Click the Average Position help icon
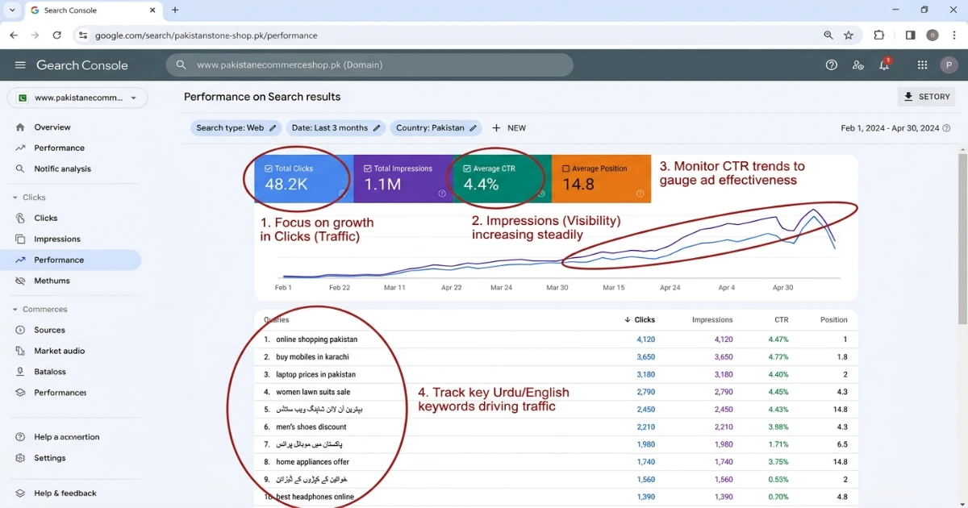The image size is (968, 508). point(640,194)
